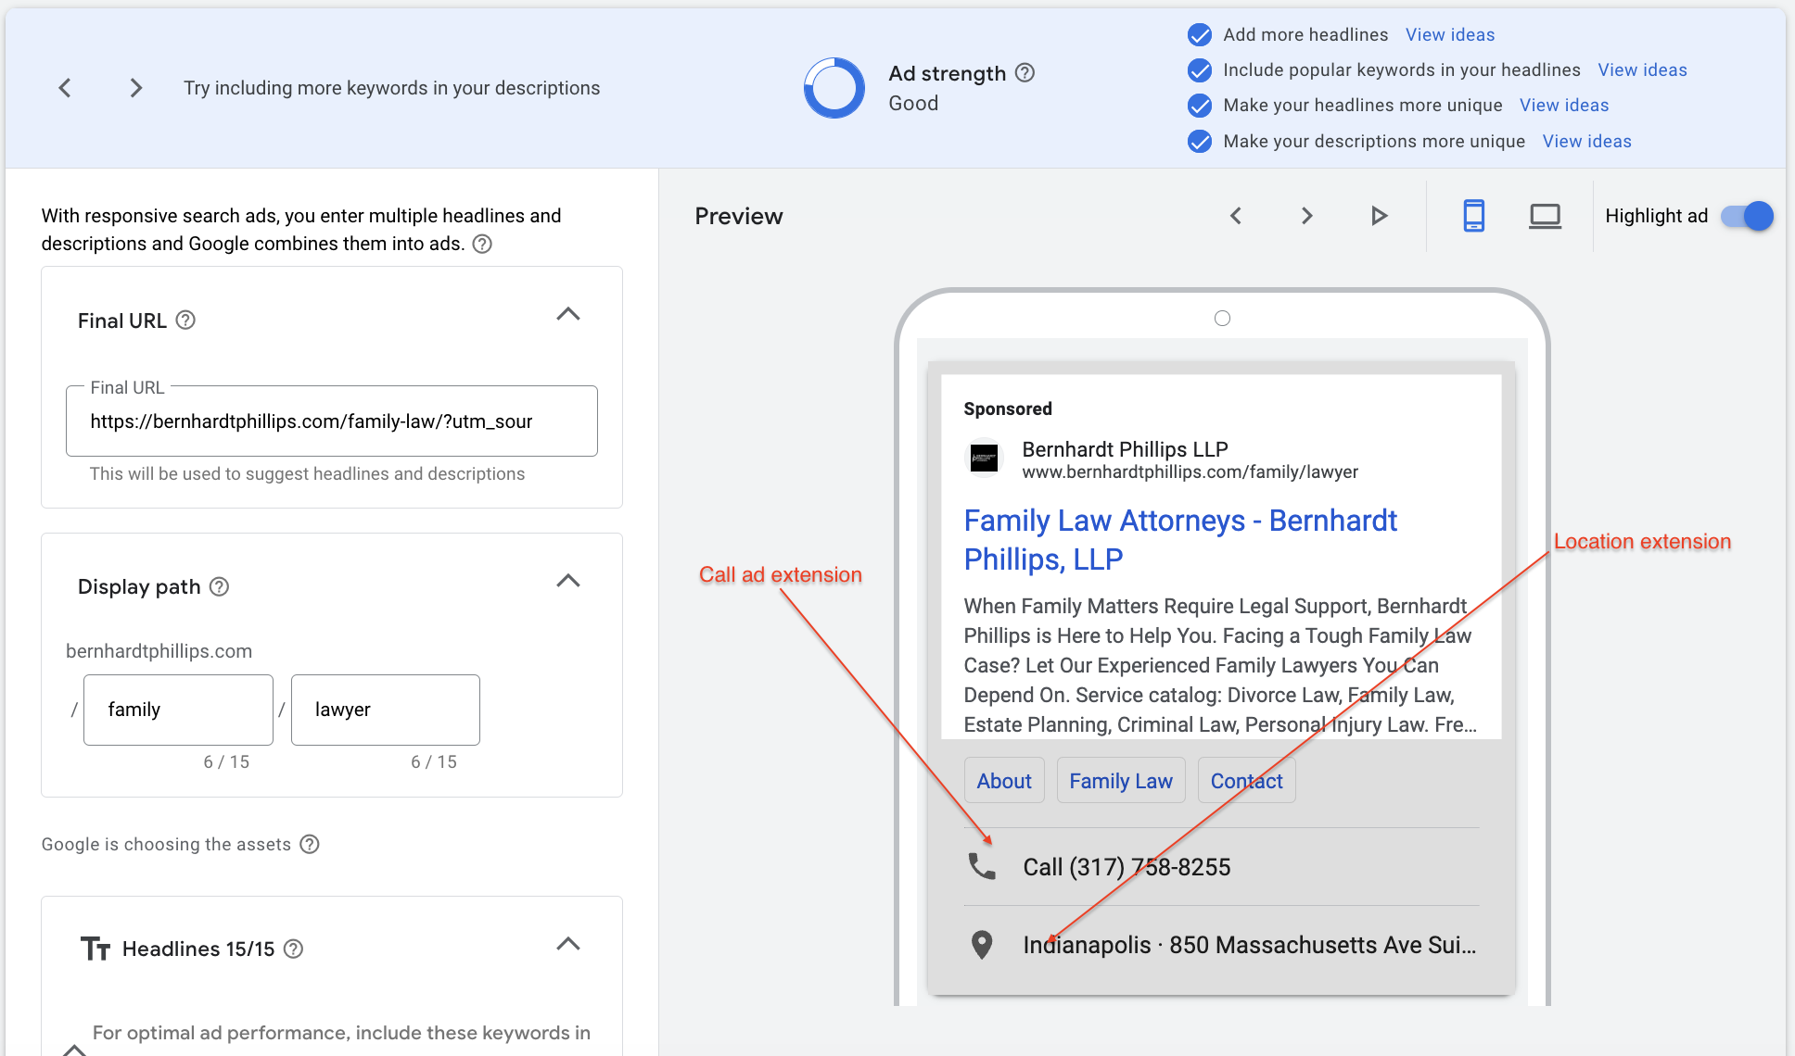Expand the Display path section
Viewport: 1795px width, 1056px height.
567,585
